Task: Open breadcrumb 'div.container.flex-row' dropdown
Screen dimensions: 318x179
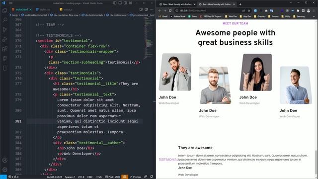Action: pyautogui.click(x=64, y=15)
